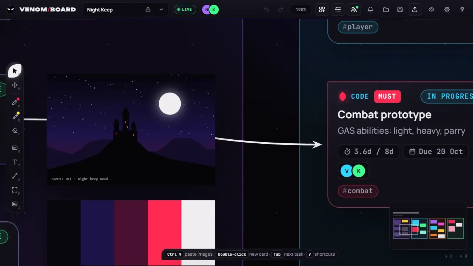Image resolution: width=473 pixels, height=266 pixels.
Task: Open notifications bell
Action: pyautogui.click(x=370, y=10)
